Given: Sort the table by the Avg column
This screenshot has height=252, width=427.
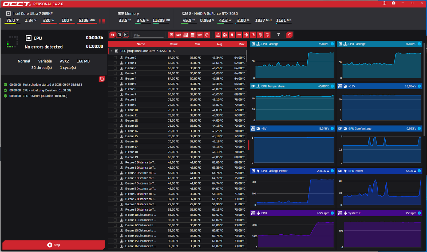Looking at the screenshot, I should [219, 44].
